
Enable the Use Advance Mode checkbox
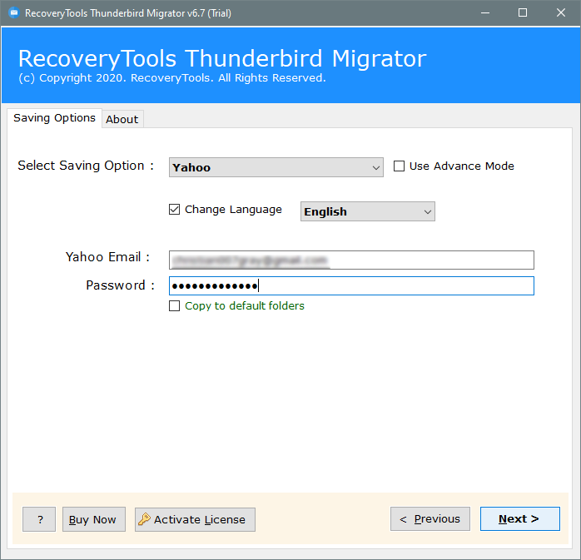click(x=399, y=166)
